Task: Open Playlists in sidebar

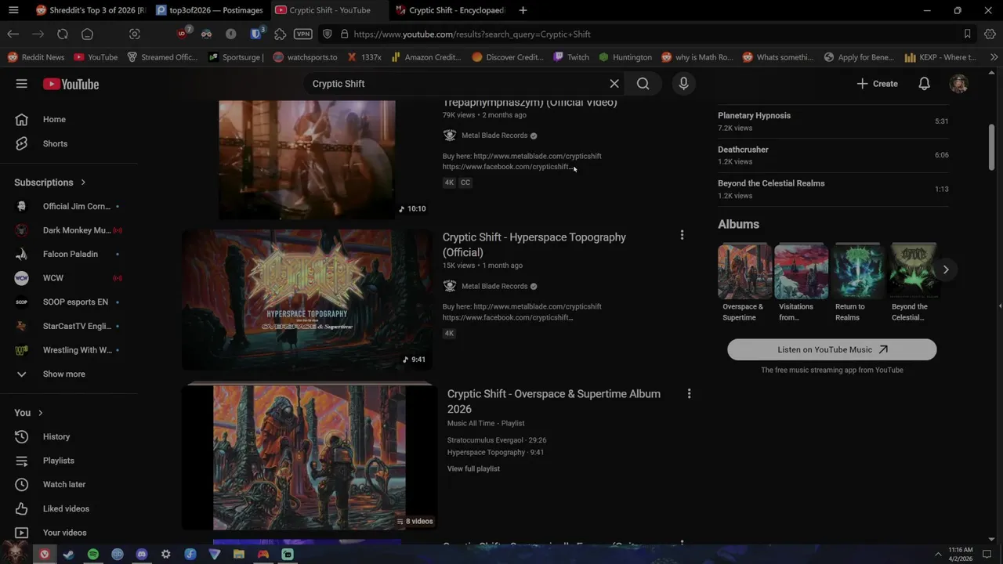Action: tap(69, 461)
